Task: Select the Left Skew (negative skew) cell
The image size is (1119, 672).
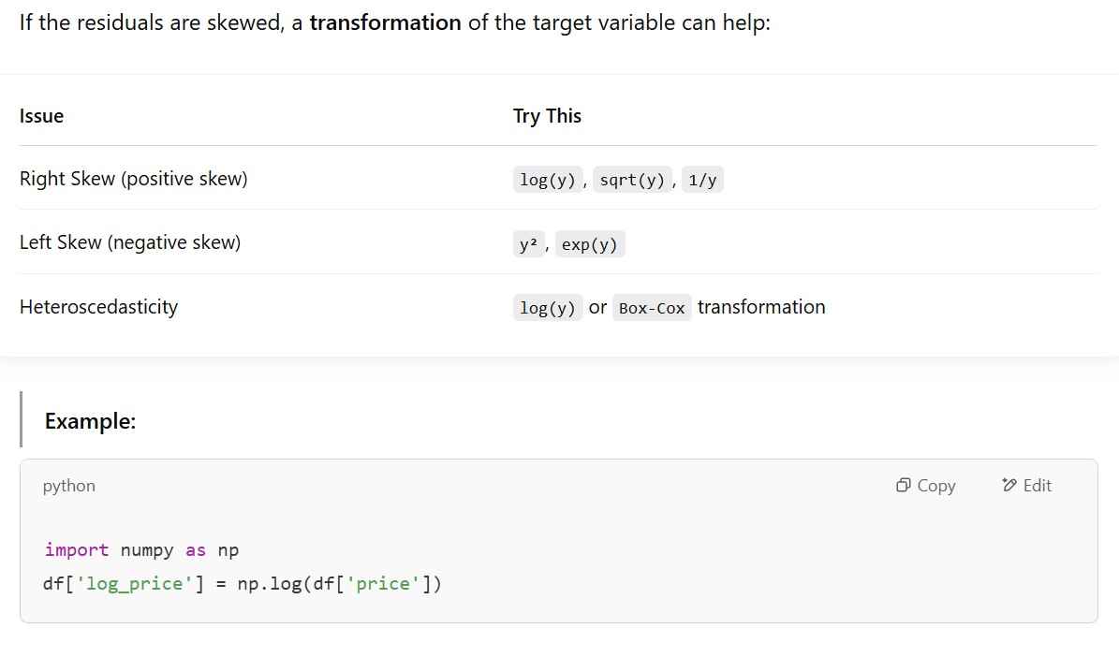Action: (130, 242)
